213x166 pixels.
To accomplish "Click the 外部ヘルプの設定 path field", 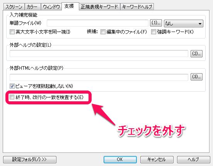I will 99,54.
